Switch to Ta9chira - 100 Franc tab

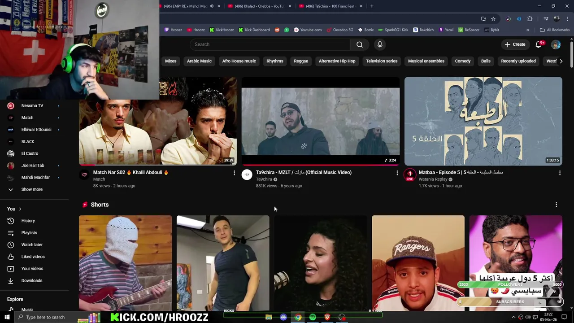[330, 6]
